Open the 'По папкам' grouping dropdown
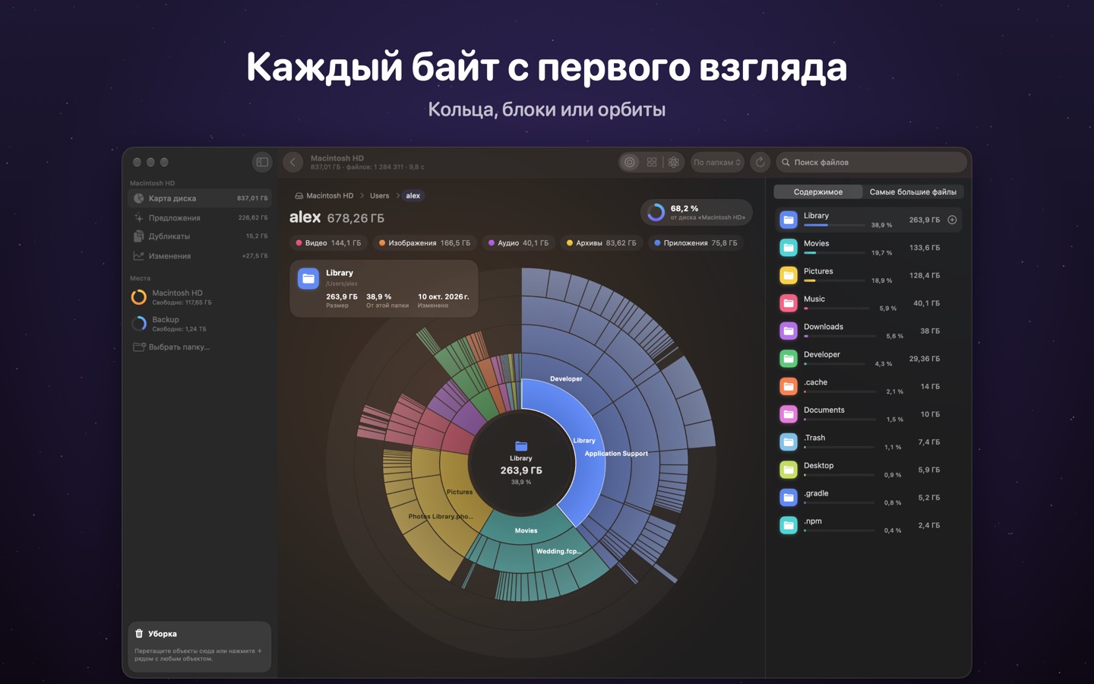Screen dimensions: 1094x684 pyautogui.click(x=717, y=162)
